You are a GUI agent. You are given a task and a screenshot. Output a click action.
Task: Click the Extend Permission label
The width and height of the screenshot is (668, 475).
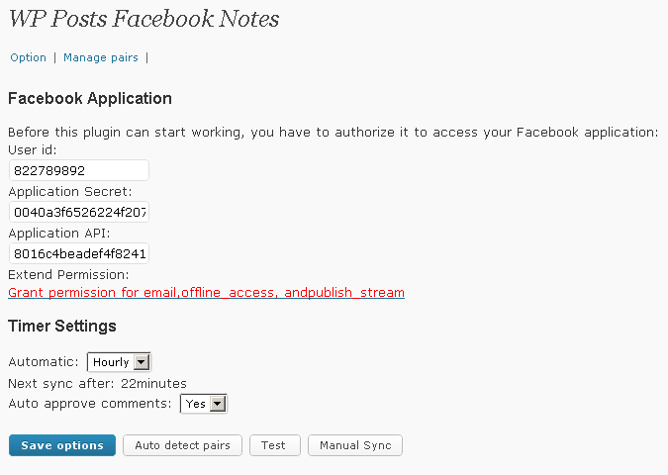68,275
